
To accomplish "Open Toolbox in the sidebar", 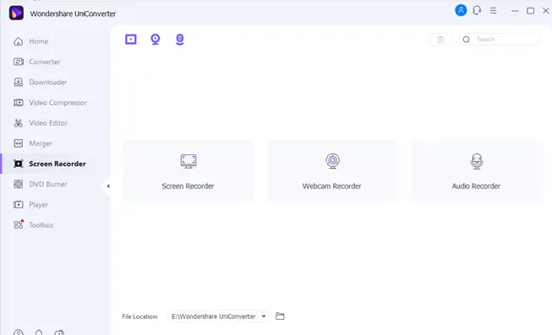I will pyautogui.click(x=55, y=225).
